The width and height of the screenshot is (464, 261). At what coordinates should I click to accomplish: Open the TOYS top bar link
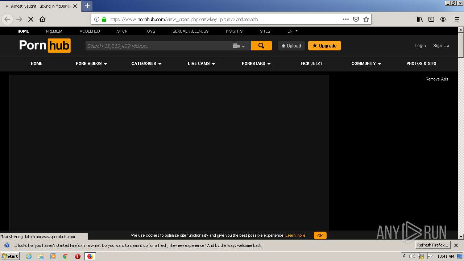[150, 31]
